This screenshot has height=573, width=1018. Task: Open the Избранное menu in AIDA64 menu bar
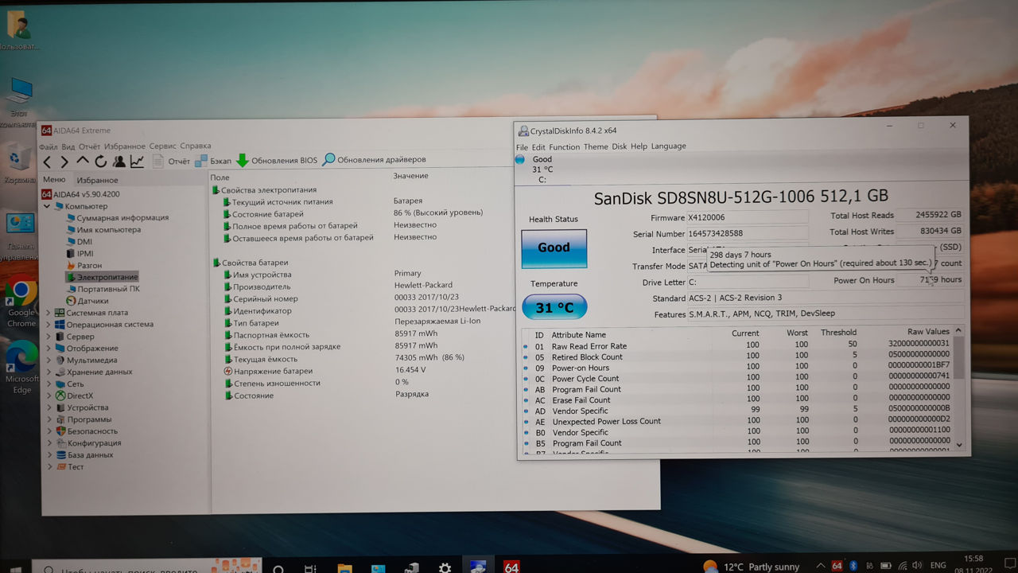click(123, 146)
